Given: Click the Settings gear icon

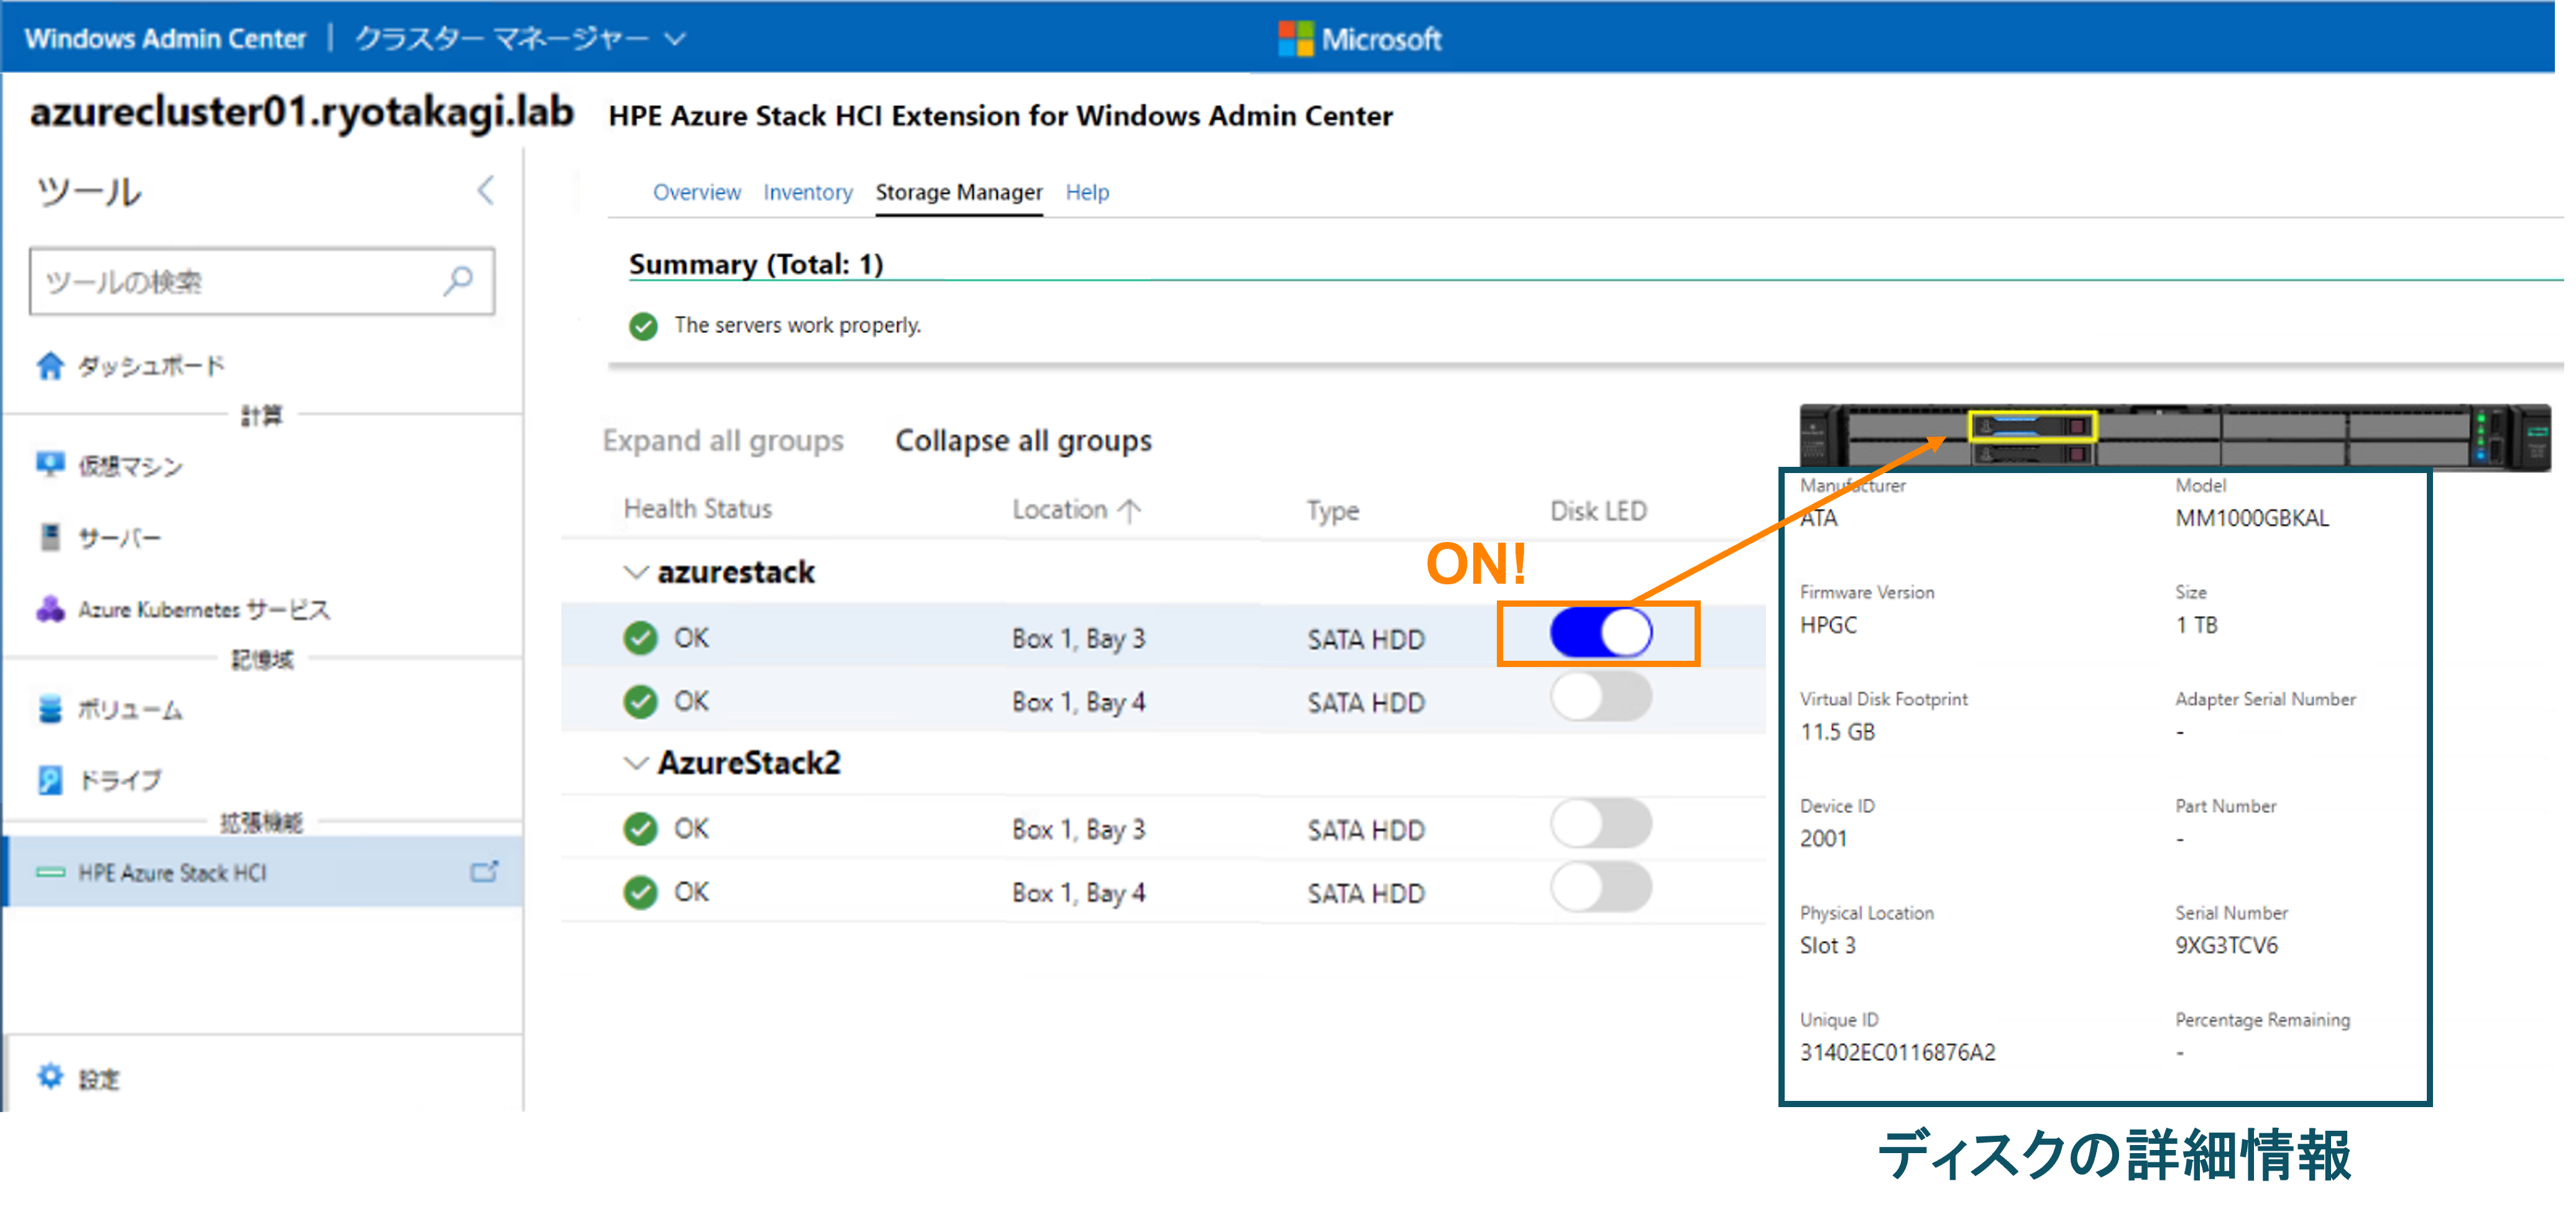Looking at the screenshot, I should tap(50, 1077).
